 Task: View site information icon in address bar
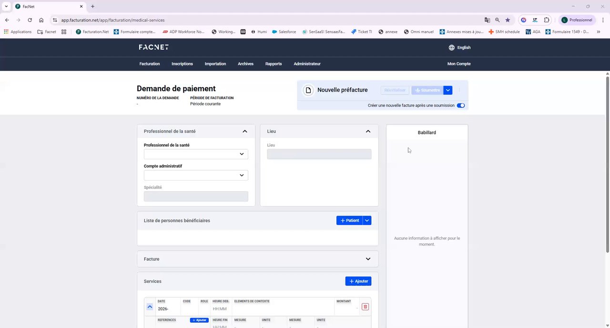pos(55,20)
